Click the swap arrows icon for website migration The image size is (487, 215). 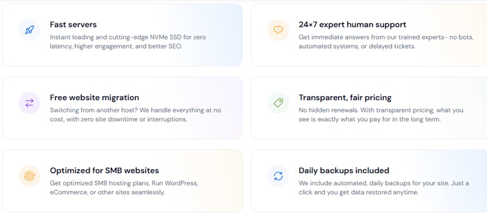[30, 103]
